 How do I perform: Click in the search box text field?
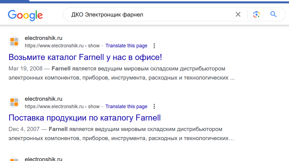click(149, 14)
